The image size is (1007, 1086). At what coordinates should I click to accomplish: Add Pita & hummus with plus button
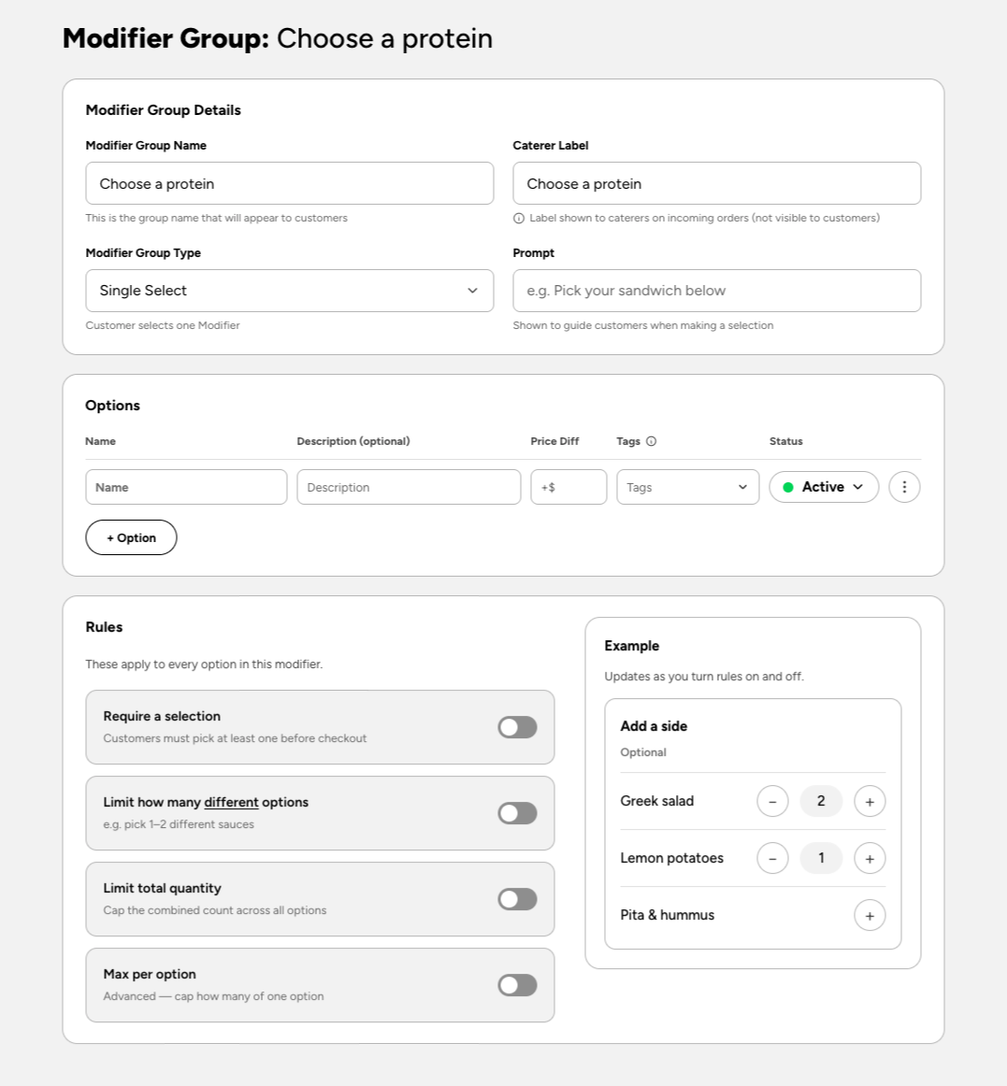(x=870, y=916)
